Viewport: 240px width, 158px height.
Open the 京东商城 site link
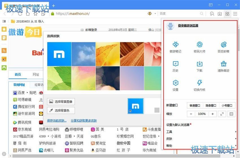click(x=23, y=130)
